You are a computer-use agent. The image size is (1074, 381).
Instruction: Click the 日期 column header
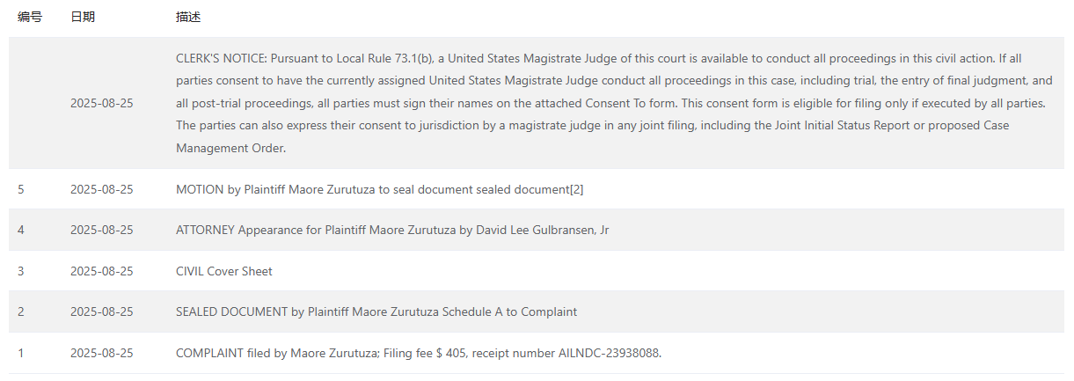(x=82, y=18)
